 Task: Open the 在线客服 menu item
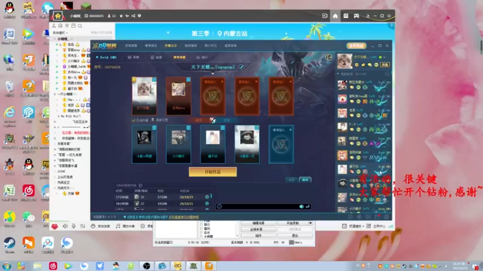point(131,46)
